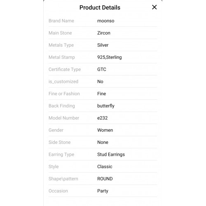The height and width of the screenshot is (206, 206).
Task: Select the Stud Earrings value
Action: pyautogui.click(x=111, y=154)
